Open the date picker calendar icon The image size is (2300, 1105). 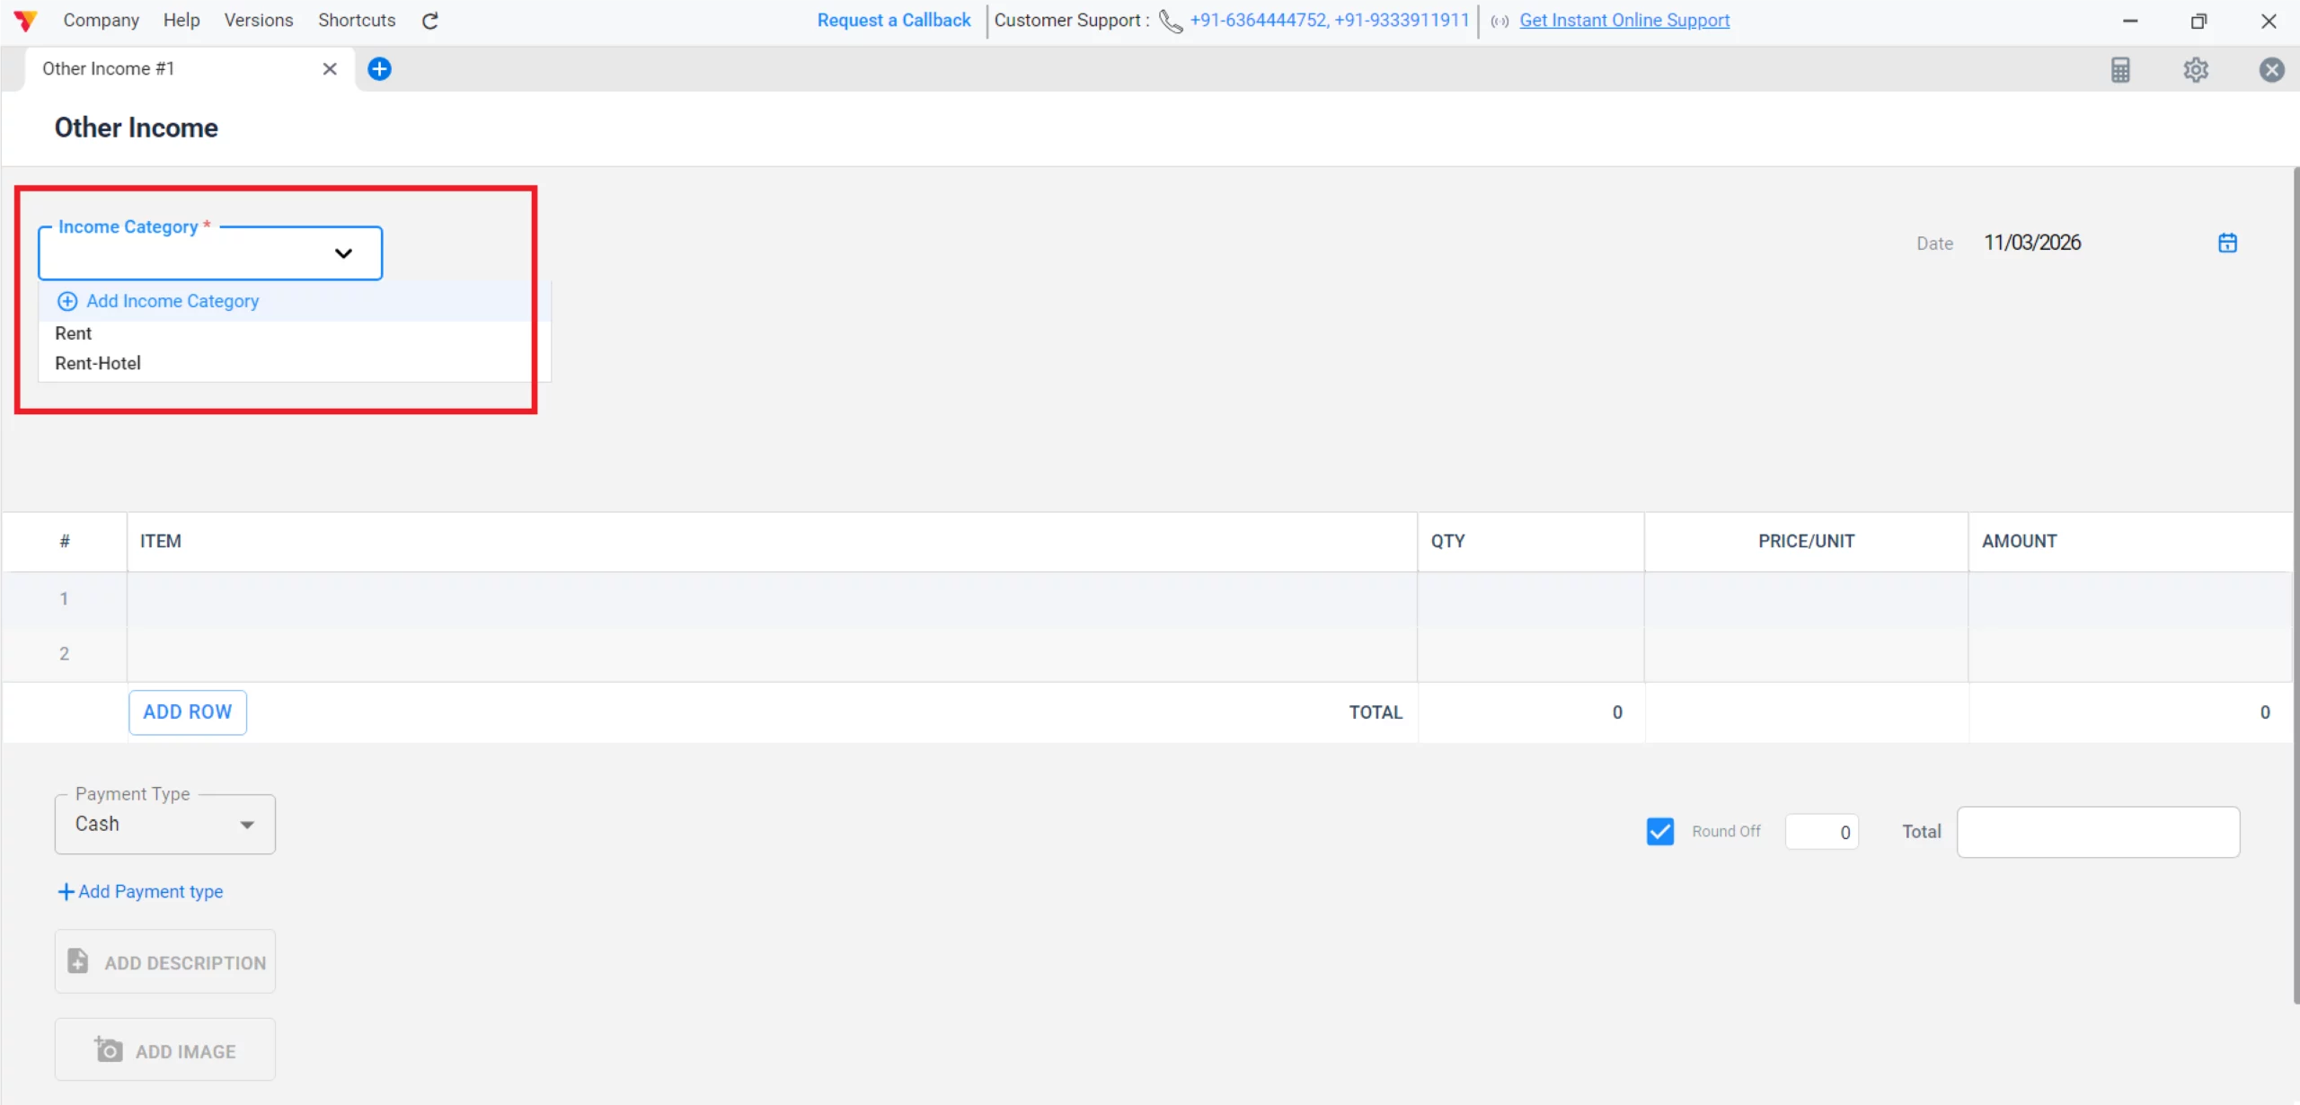pyautogui.click(x=2227, y=243)
